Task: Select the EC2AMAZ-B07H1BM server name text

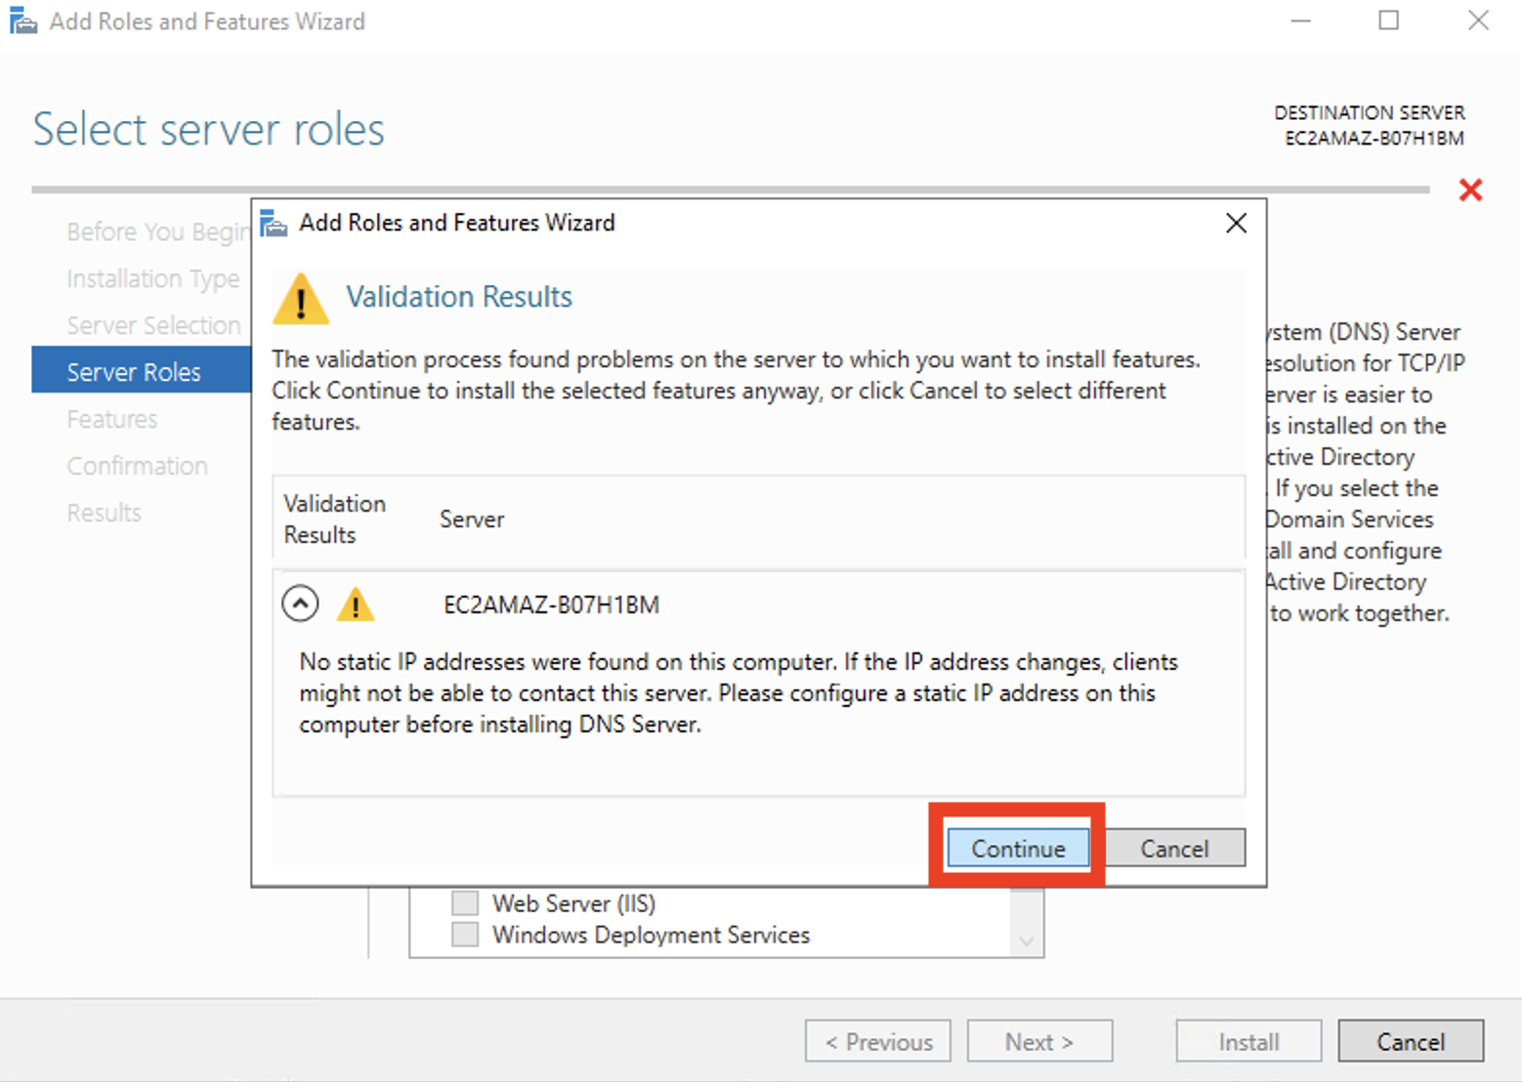Action: (551, 604)
